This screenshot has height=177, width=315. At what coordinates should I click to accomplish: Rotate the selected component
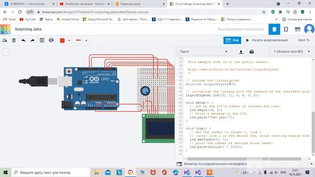click(x=4, y=40)
